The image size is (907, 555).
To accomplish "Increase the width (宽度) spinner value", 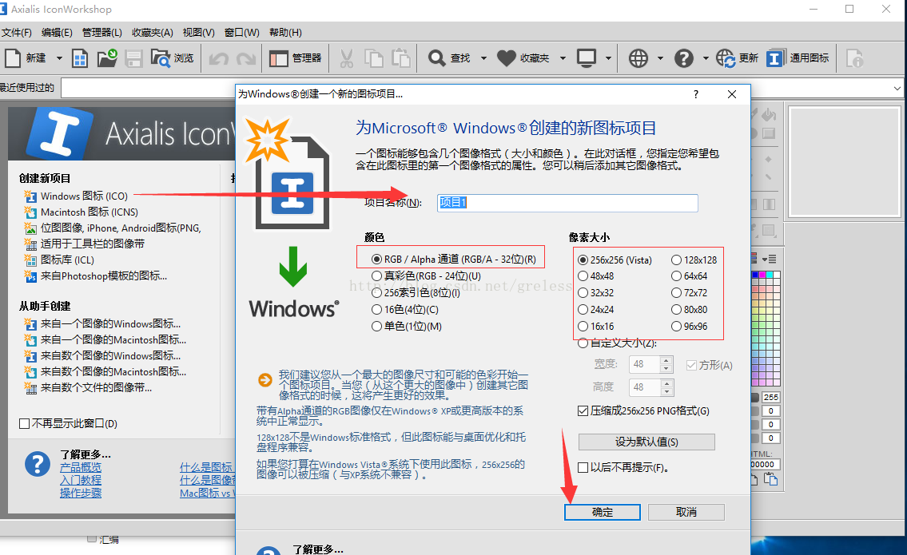I will pos(666,360).
